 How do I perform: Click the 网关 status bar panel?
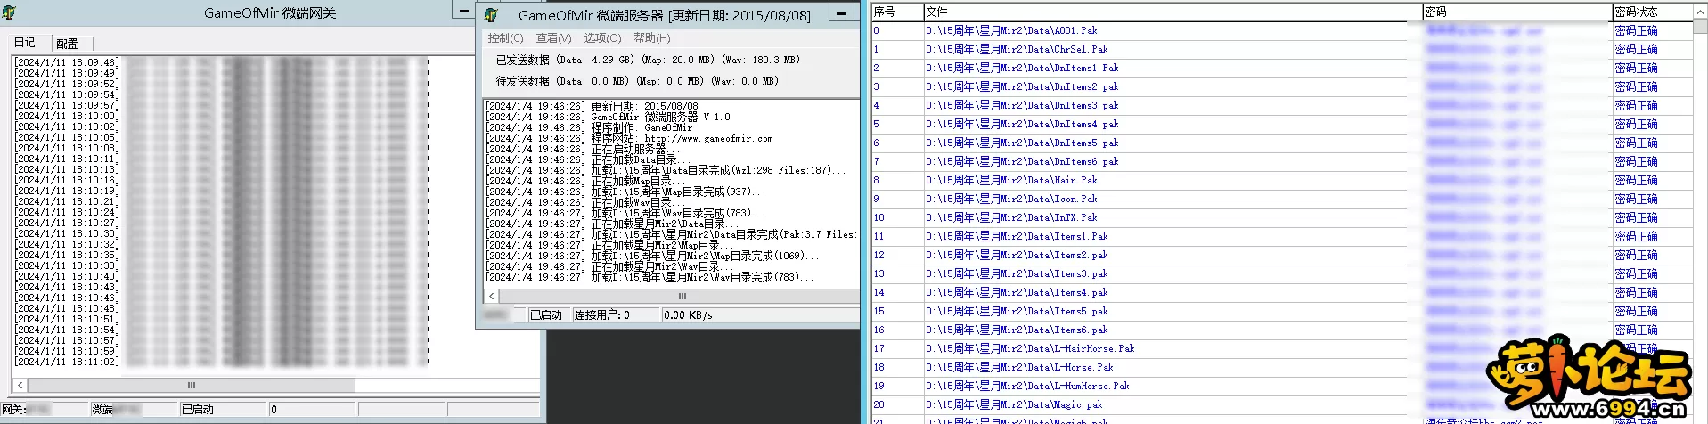[45, 409]
